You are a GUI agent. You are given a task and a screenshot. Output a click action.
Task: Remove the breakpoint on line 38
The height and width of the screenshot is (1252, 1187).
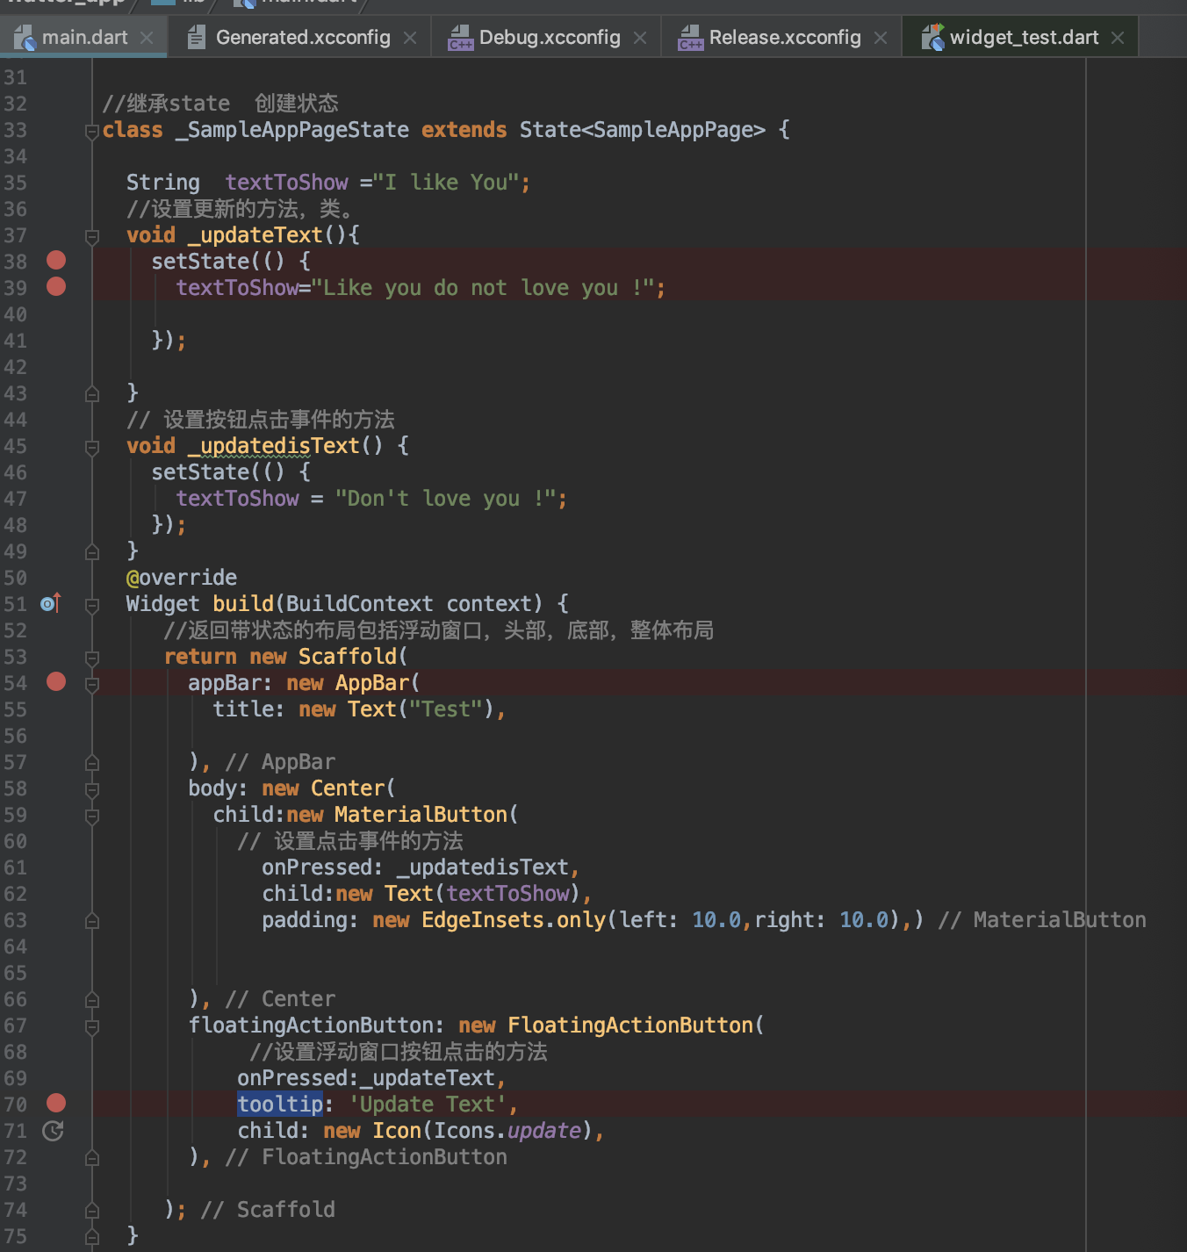click(56, 260)
